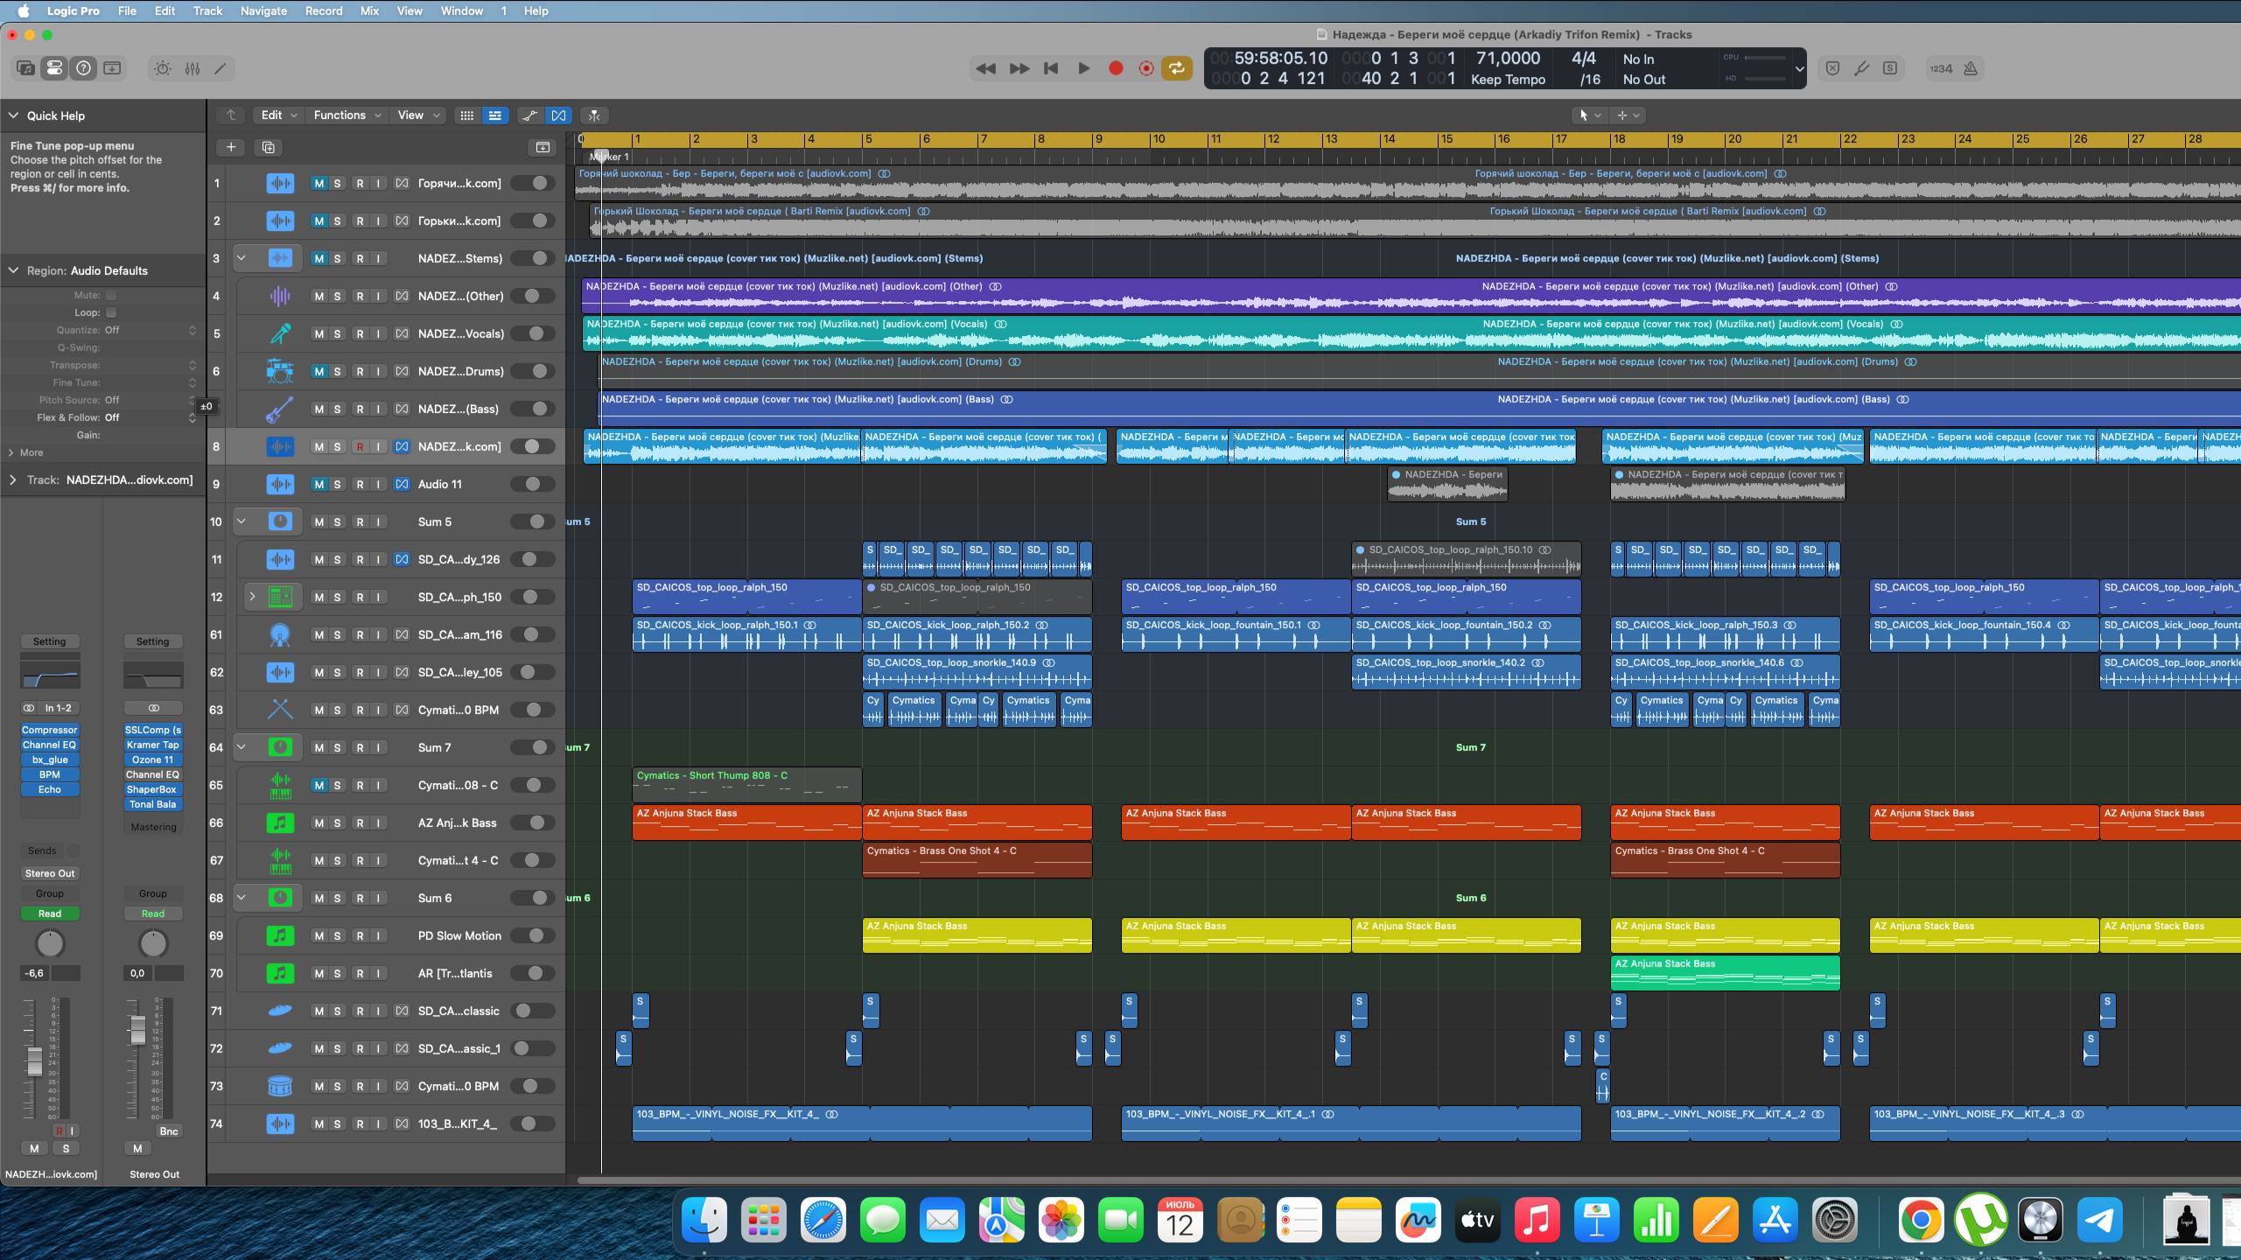
Task: Toggle on/off switch of Audio 11 track
Action: [x=533, y=484]
